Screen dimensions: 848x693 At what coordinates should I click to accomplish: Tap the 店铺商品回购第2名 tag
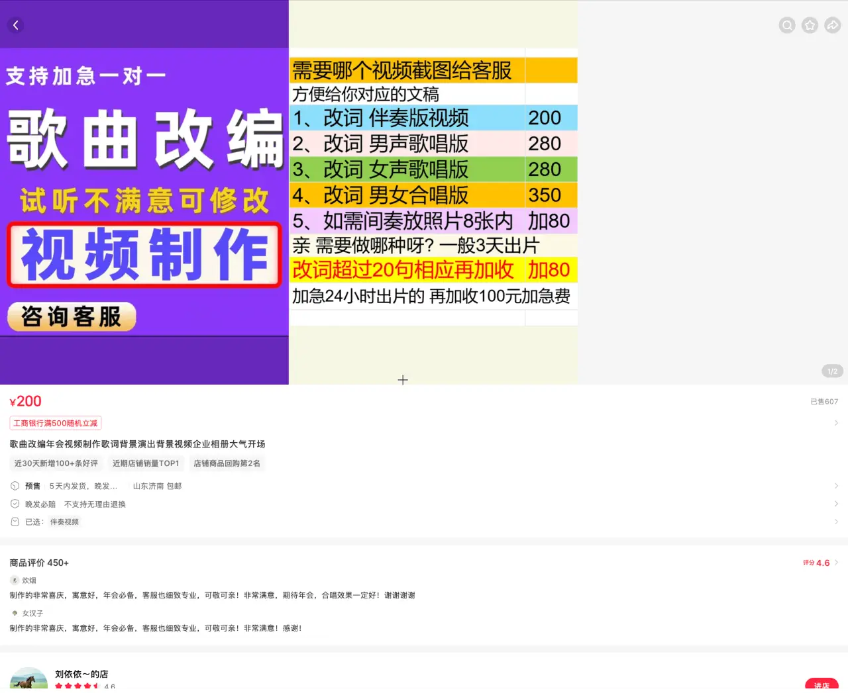click(227, 463)
